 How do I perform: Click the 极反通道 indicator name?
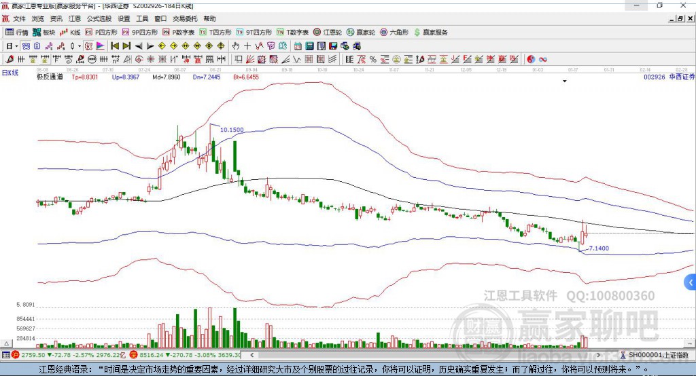(50, 77)
